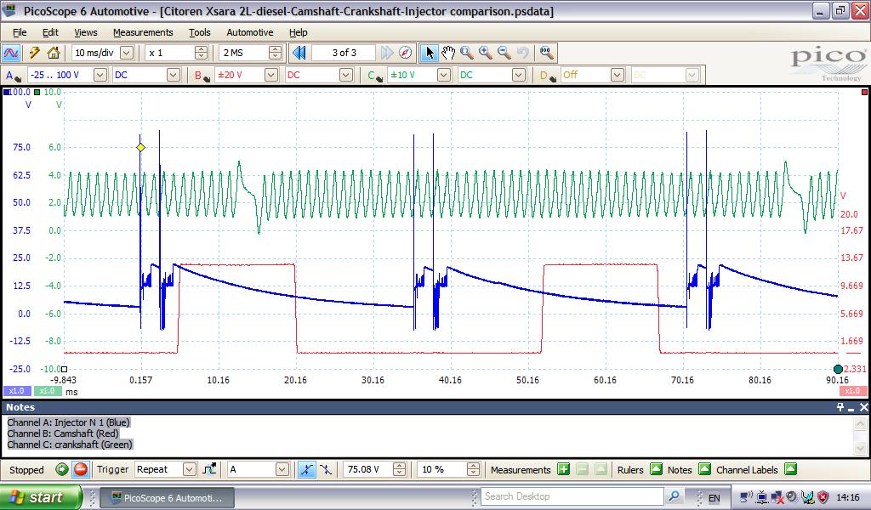
Task: Toggle Rulers legend display
Action: tap(656, 469)
